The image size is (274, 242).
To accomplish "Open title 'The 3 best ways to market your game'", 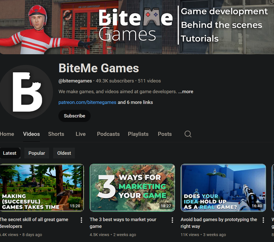I will [x=123, y=223].
